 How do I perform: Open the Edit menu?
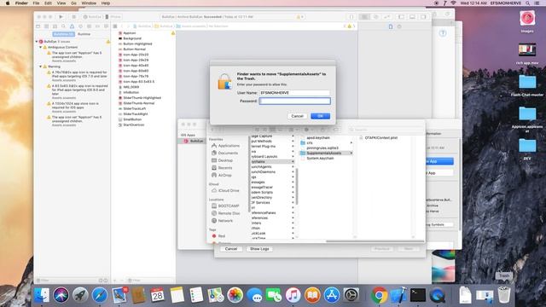pyautogui.click(x=48, y=3)
